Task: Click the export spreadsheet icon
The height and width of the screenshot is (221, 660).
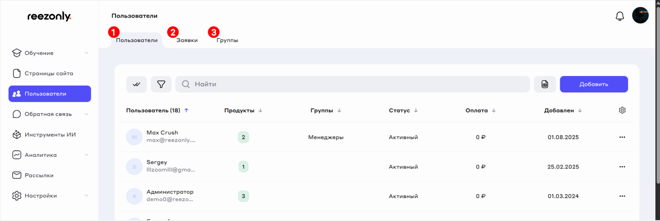Action: coord(544,84)
